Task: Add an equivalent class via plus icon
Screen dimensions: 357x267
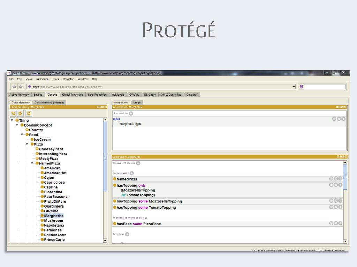Action: (138, 163)
